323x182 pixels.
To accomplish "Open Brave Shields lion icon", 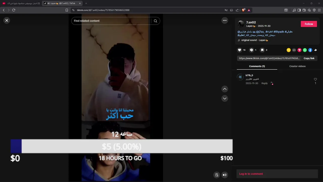I will pyautogui.click(x=243, y=10).
